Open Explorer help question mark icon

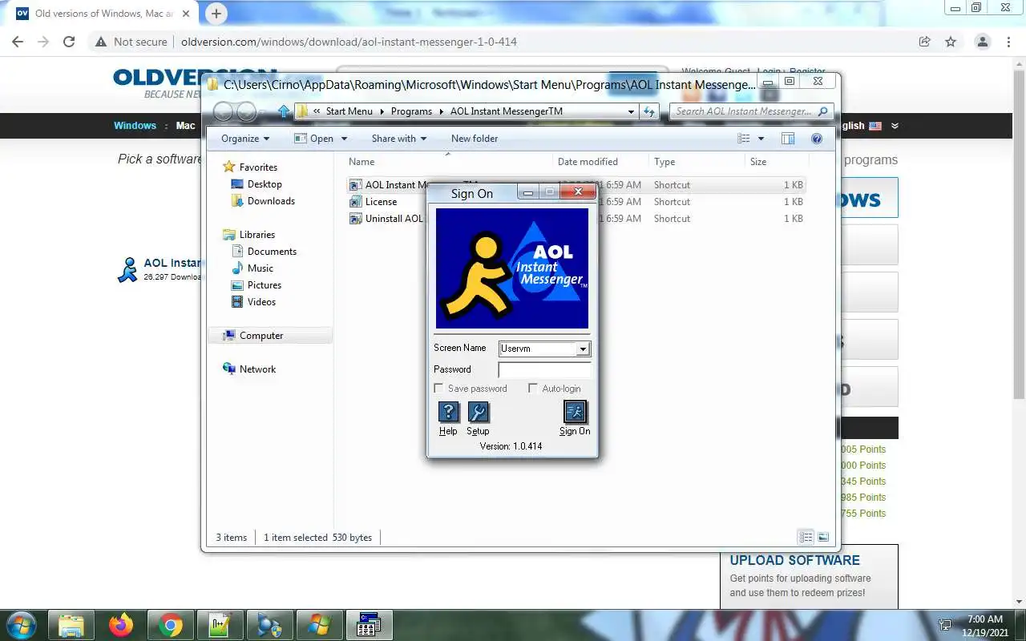click(x=817, y=139)
